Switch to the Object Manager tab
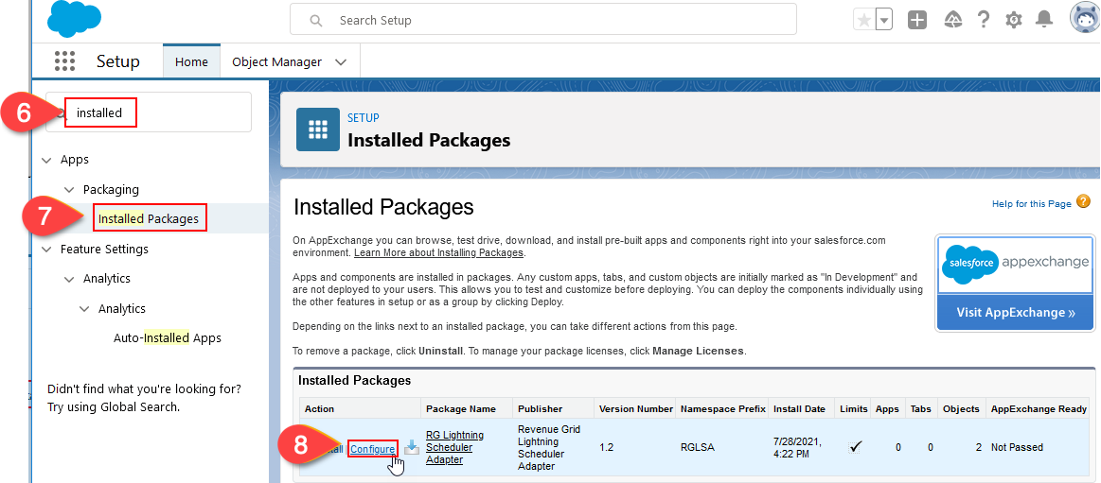Viewport: 1101px width, 483px height. [276, 61]
